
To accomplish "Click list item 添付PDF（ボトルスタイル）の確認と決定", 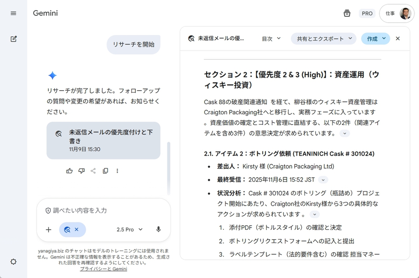I will point(286,227).
